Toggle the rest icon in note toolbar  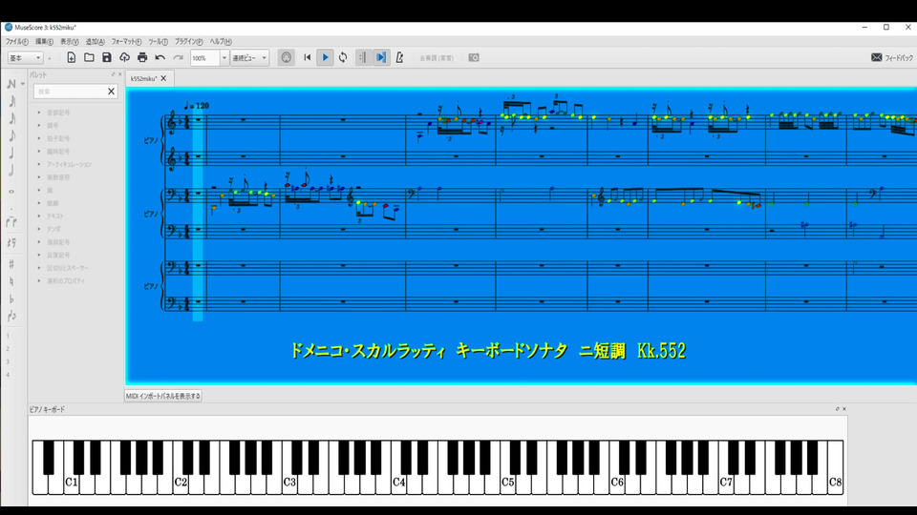(x=11, y=243)
